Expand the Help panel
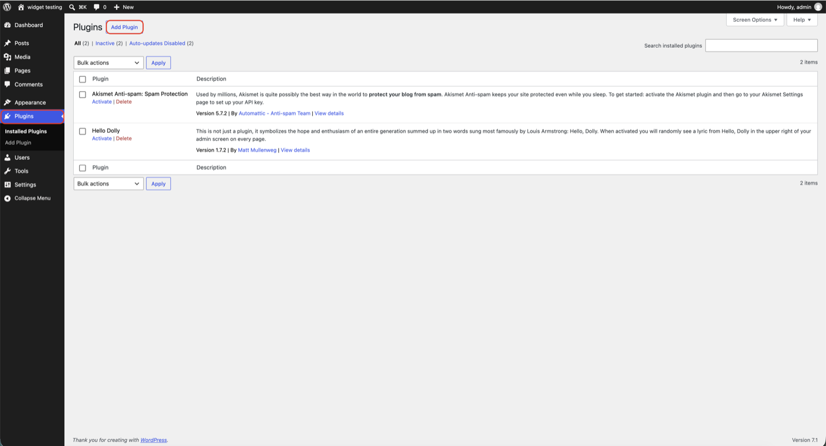Viewport: 826px width, 446px height. pos(802,20)
